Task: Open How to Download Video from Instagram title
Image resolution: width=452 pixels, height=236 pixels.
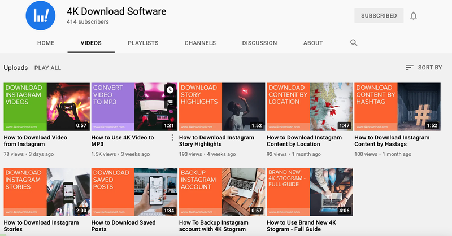Action: 35,141
